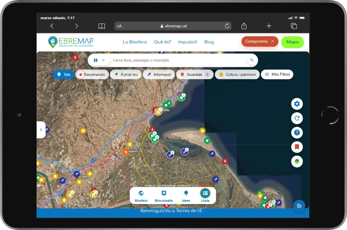Open saved places bookmark button
This screenshot has height=230, width=347.
click(297, 147)
